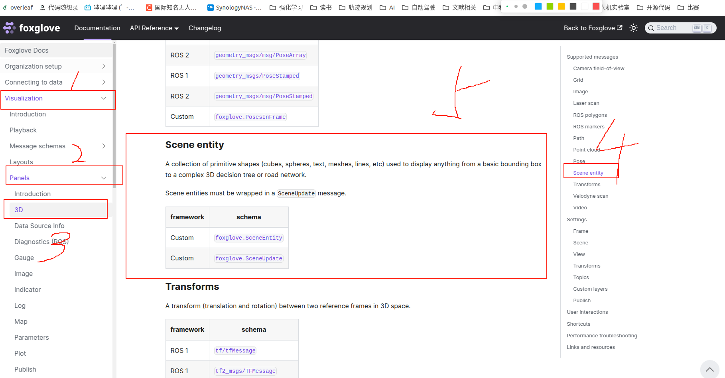725x378 pixels.
Task: Open the API Reference dropdown
Action: [x=154, y=28]
